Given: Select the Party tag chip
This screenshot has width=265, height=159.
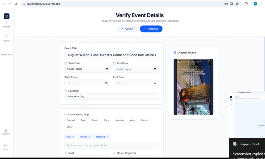Looking at the screenshot, I should (x=107, y=120).
